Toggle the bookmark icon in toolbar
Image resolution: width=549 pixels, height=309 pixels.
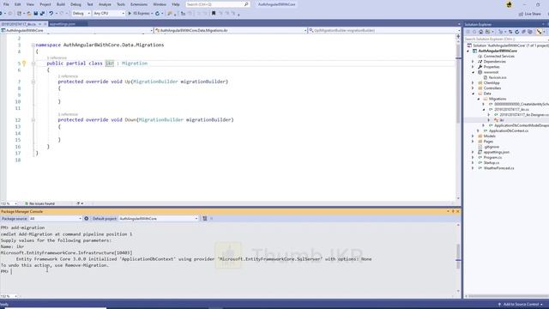[x=214, y=14]
